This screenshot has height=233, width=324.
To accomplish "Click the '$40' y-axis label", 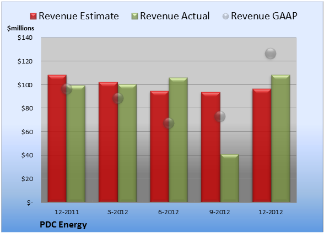I will 27,155.
